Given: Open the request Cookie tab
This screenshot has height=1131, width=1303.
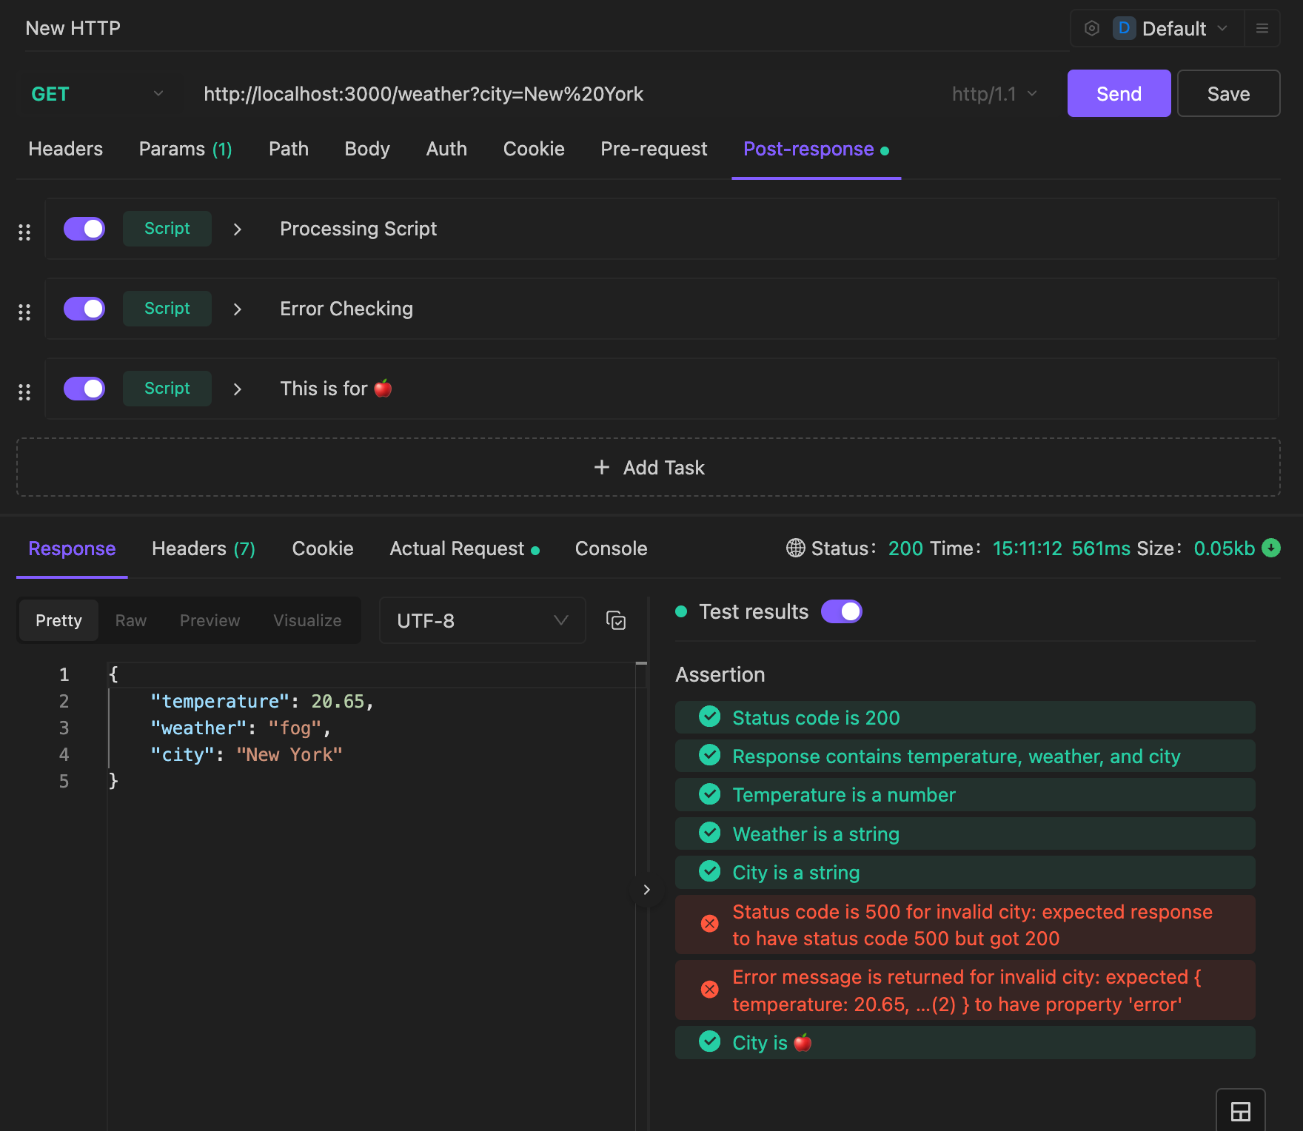Looking at the screenshot, I should coord(534,149).
